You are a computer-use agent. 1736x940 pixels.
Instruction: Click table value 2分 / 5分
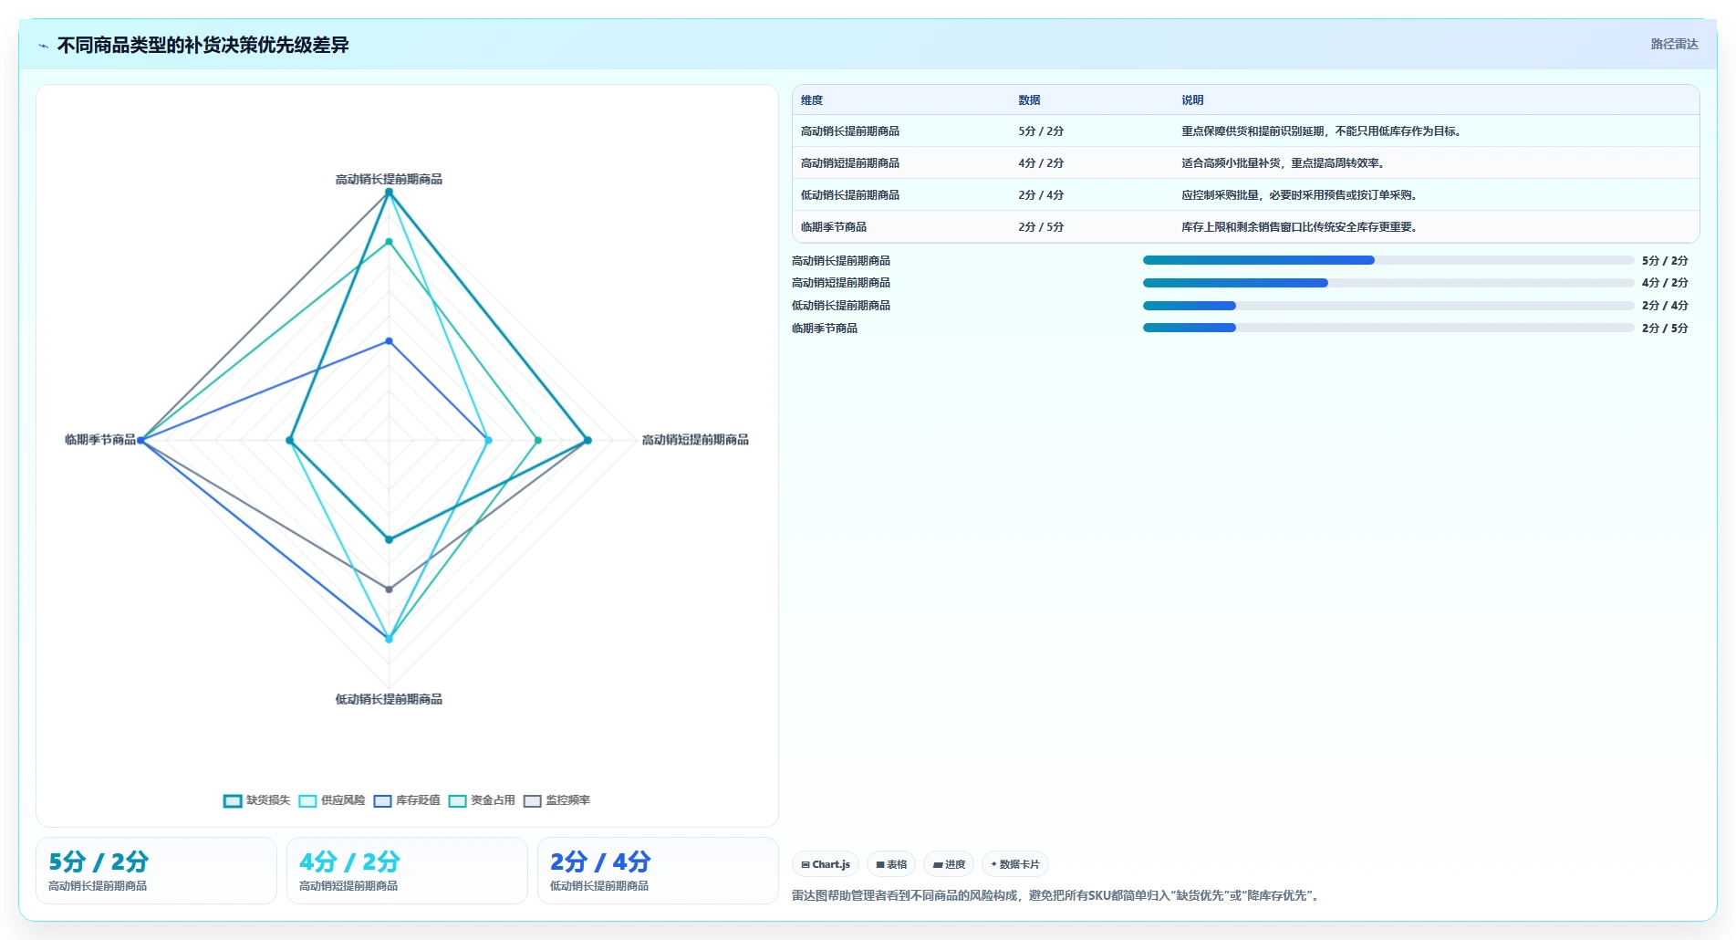click(1041, 227)
